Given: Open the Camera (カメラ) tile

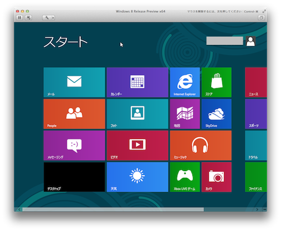Looking at the screenshot, I should pos(217,177).
